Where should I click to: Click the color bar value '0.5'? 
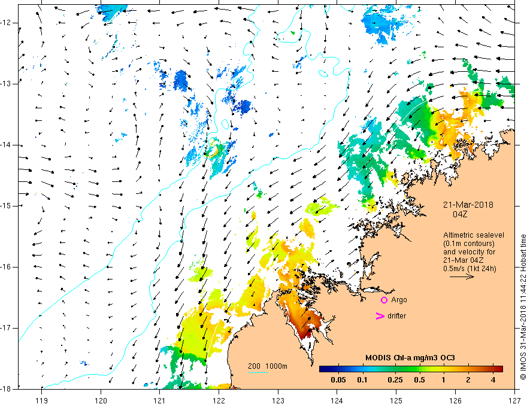click(419, 380)
